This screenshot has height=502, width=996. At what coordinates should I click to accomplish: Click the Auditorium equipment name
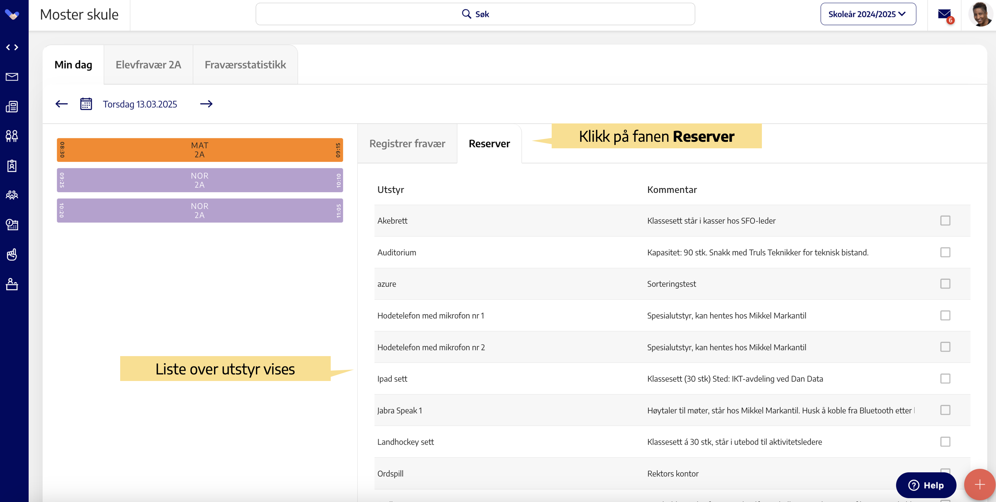click(397, 252)
